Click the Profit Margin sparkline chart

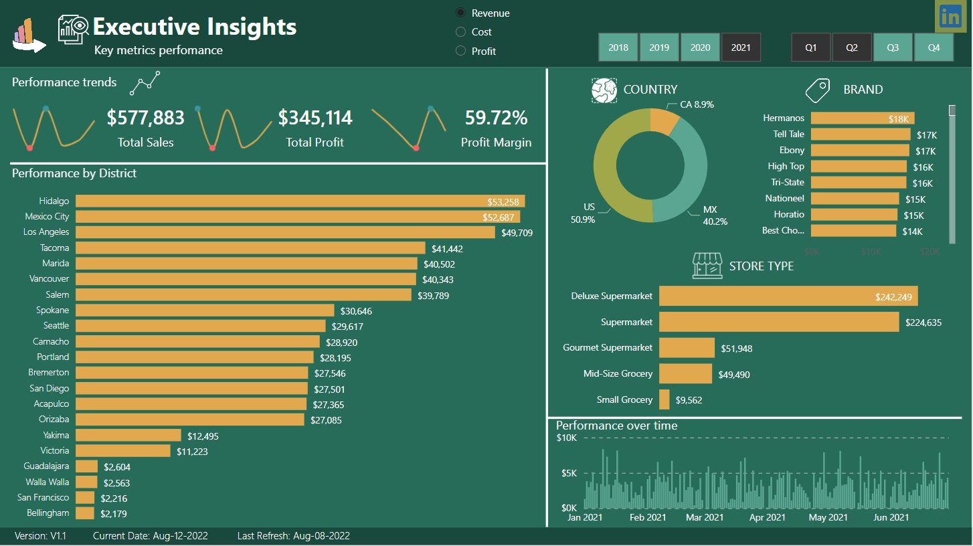point(409,127)
